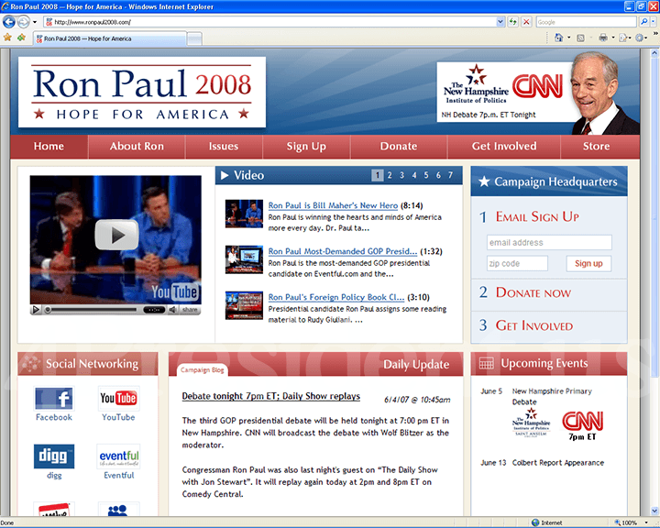The height and width of the screenshot is (528, 660).
Task: Click the Most-Demanded GOP video thumbnail
Action: click(x=244, y=259)
